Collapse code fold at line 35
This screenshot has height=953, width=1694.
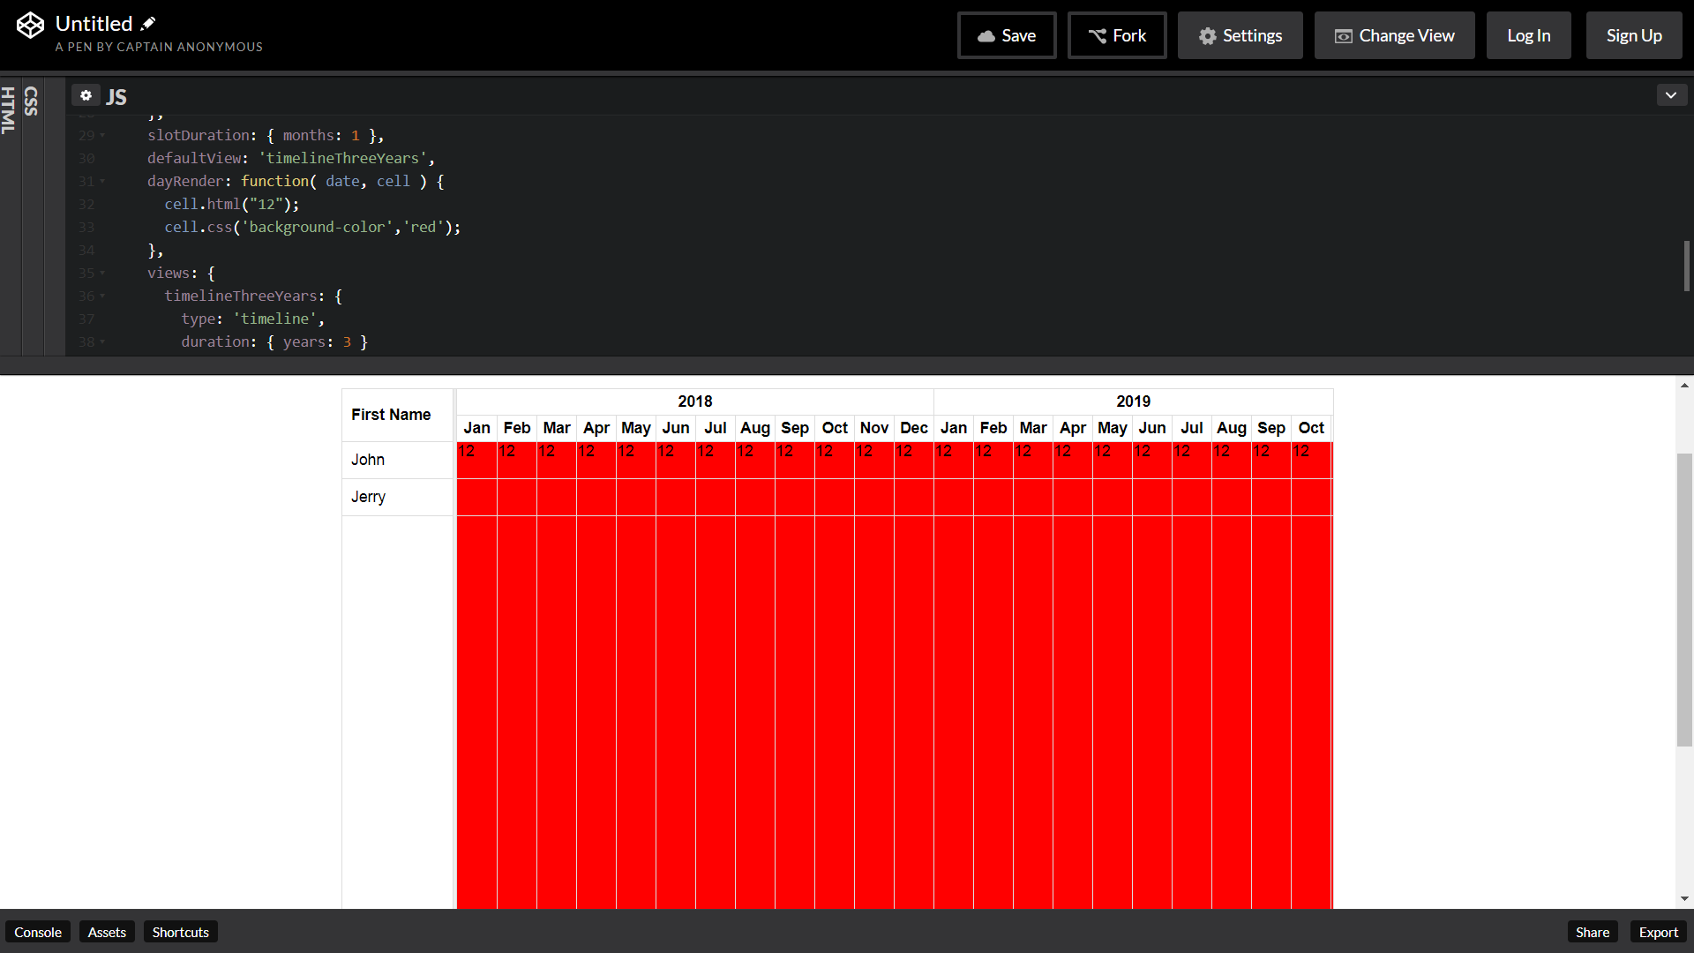[102, 274]
